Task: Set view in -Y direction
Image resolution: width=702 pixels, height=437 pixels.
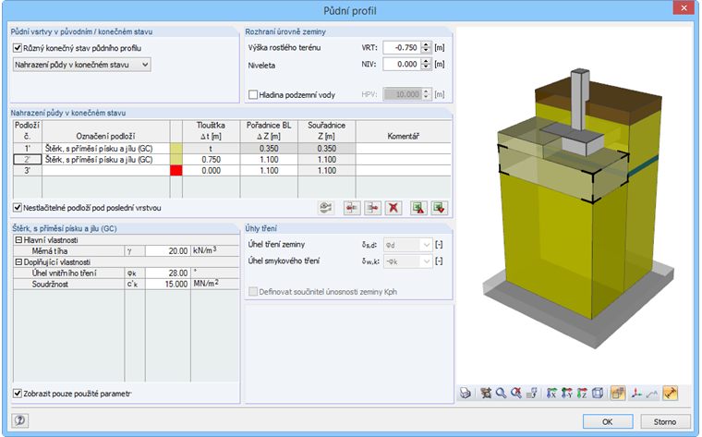Action: point(567,394)
